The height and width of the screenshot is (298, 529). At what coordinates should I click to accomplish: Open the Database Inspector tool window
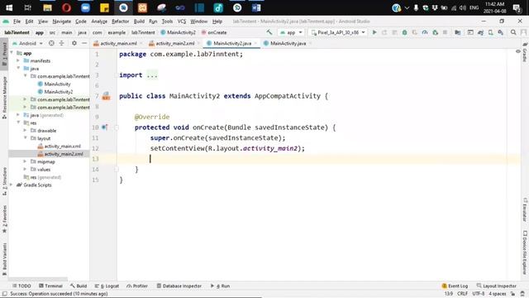click(x=179, y=286)
